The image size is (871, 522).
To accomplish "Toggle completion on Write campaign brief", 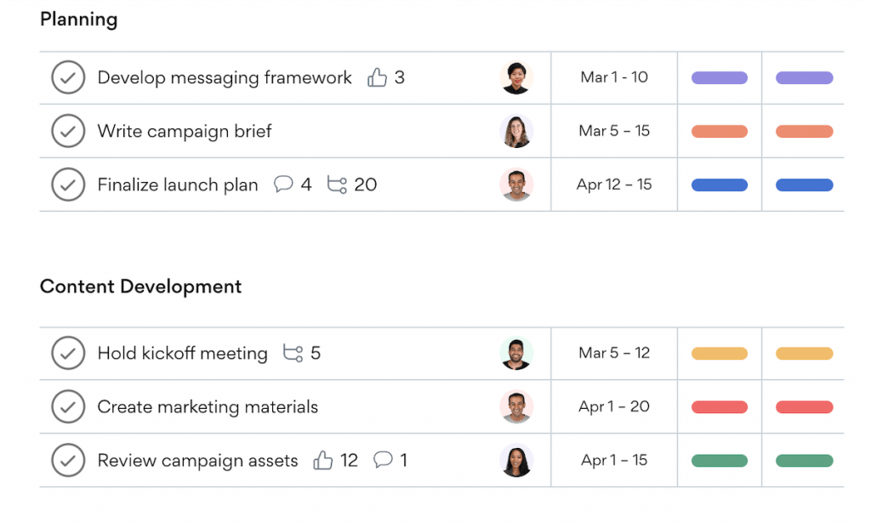I will click(68, 131).
